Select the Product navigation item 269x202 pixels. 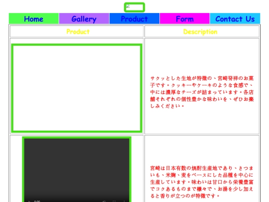134,18
